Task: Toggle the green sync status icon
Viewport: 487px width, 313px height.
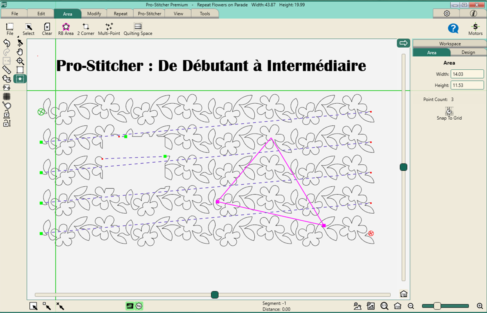Action: click(139, 306)
